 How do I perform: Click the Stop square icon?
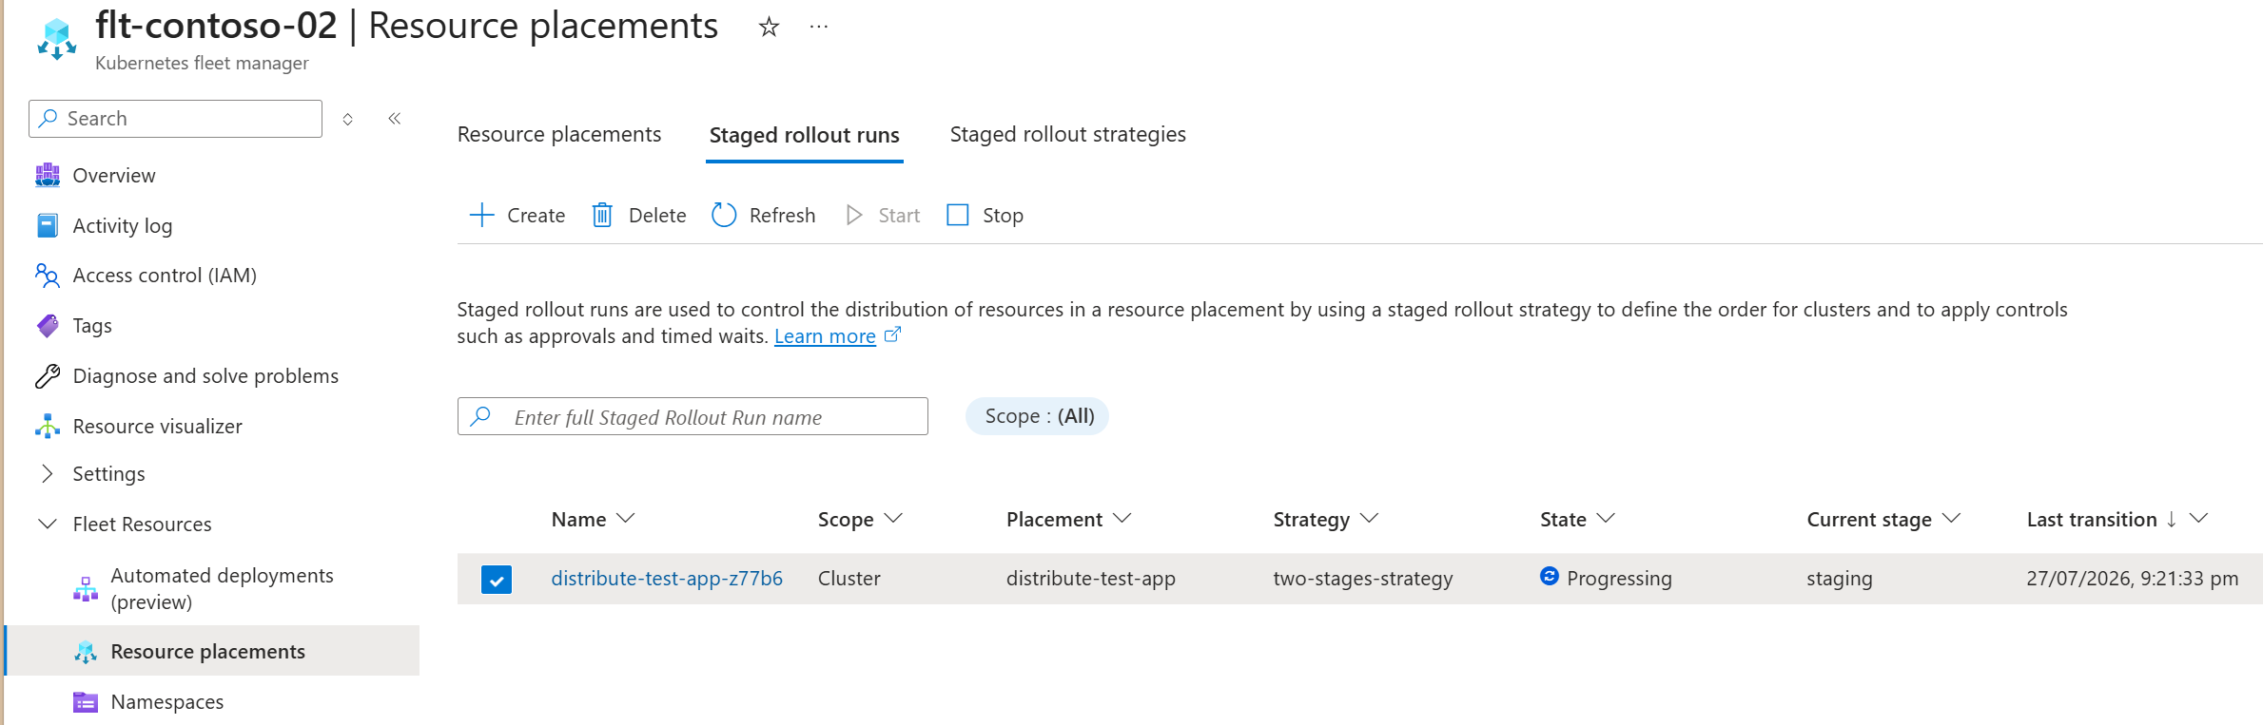coord(958,216)
